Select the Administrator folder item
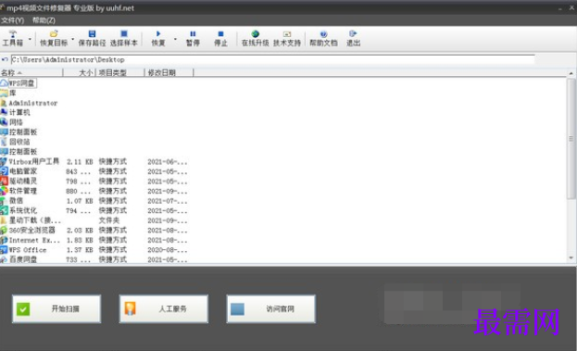Screen dimensions: 577x351 pyautogui.click(x=29, y=103)
